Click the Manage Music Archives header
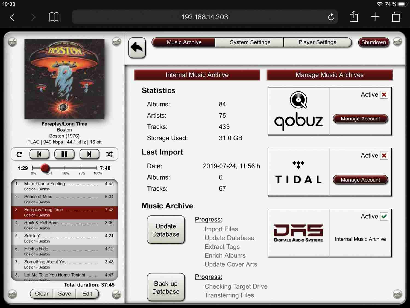This screenshot has width=410, height=308. 330,75
